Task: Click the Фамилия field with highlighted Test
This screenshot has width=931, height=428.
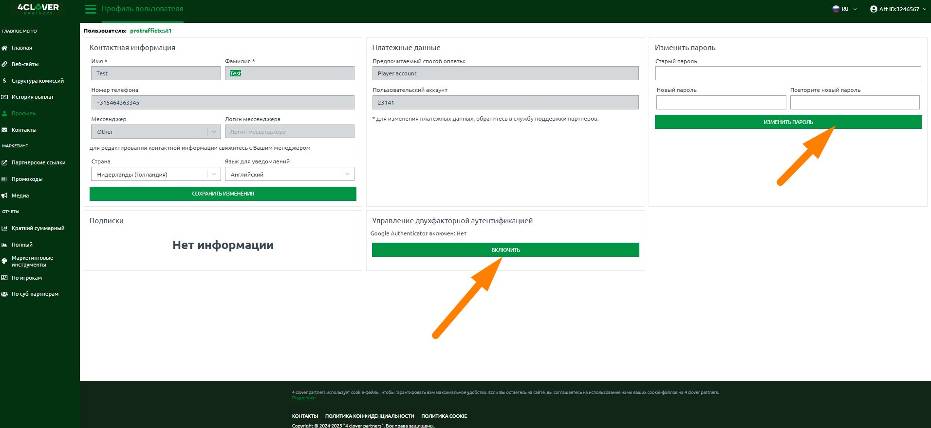Action: 290,73
